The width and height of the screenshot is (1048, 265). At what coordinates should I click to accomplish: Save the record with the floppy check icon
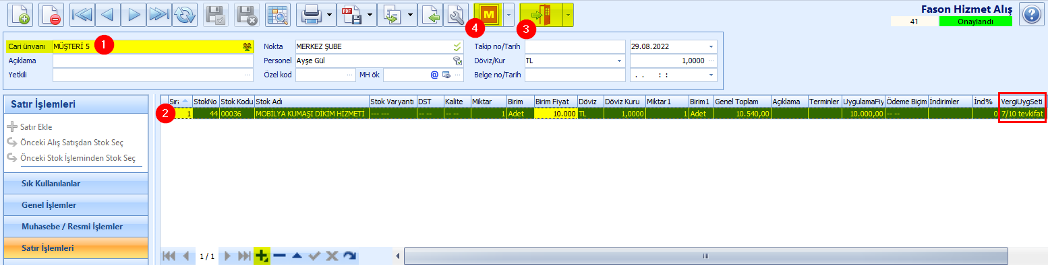point(216,15)
